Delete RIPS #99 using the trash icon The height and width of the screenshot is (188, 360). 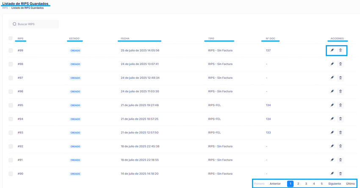341,51
